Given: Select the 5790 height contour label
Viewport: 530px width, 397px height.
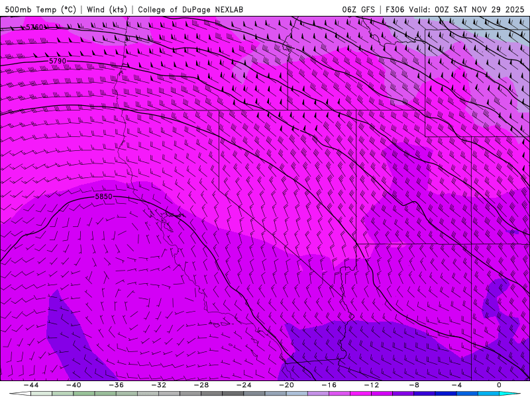Looking at the screenshot, I should click(58, 61).
